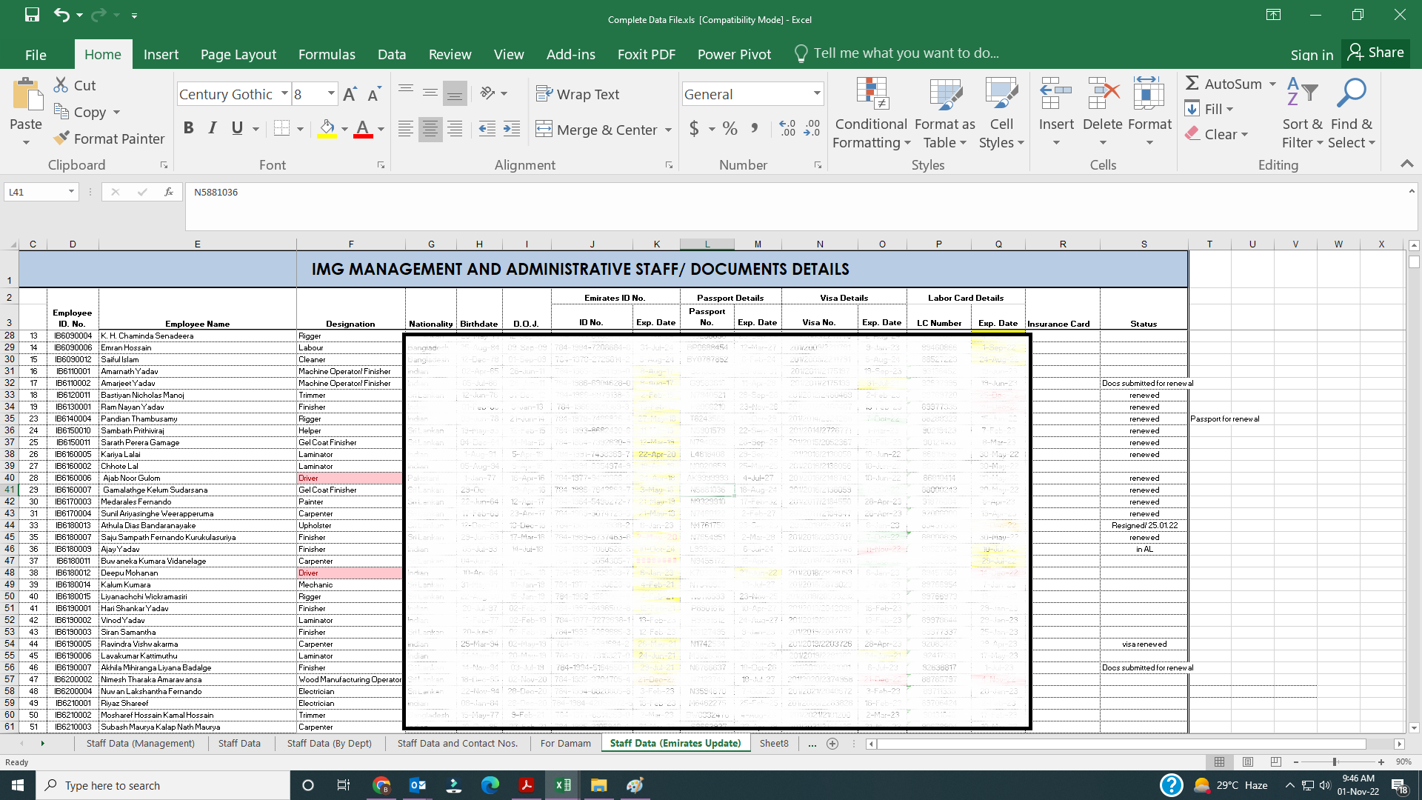Click the Save icon in title bar

32,15
